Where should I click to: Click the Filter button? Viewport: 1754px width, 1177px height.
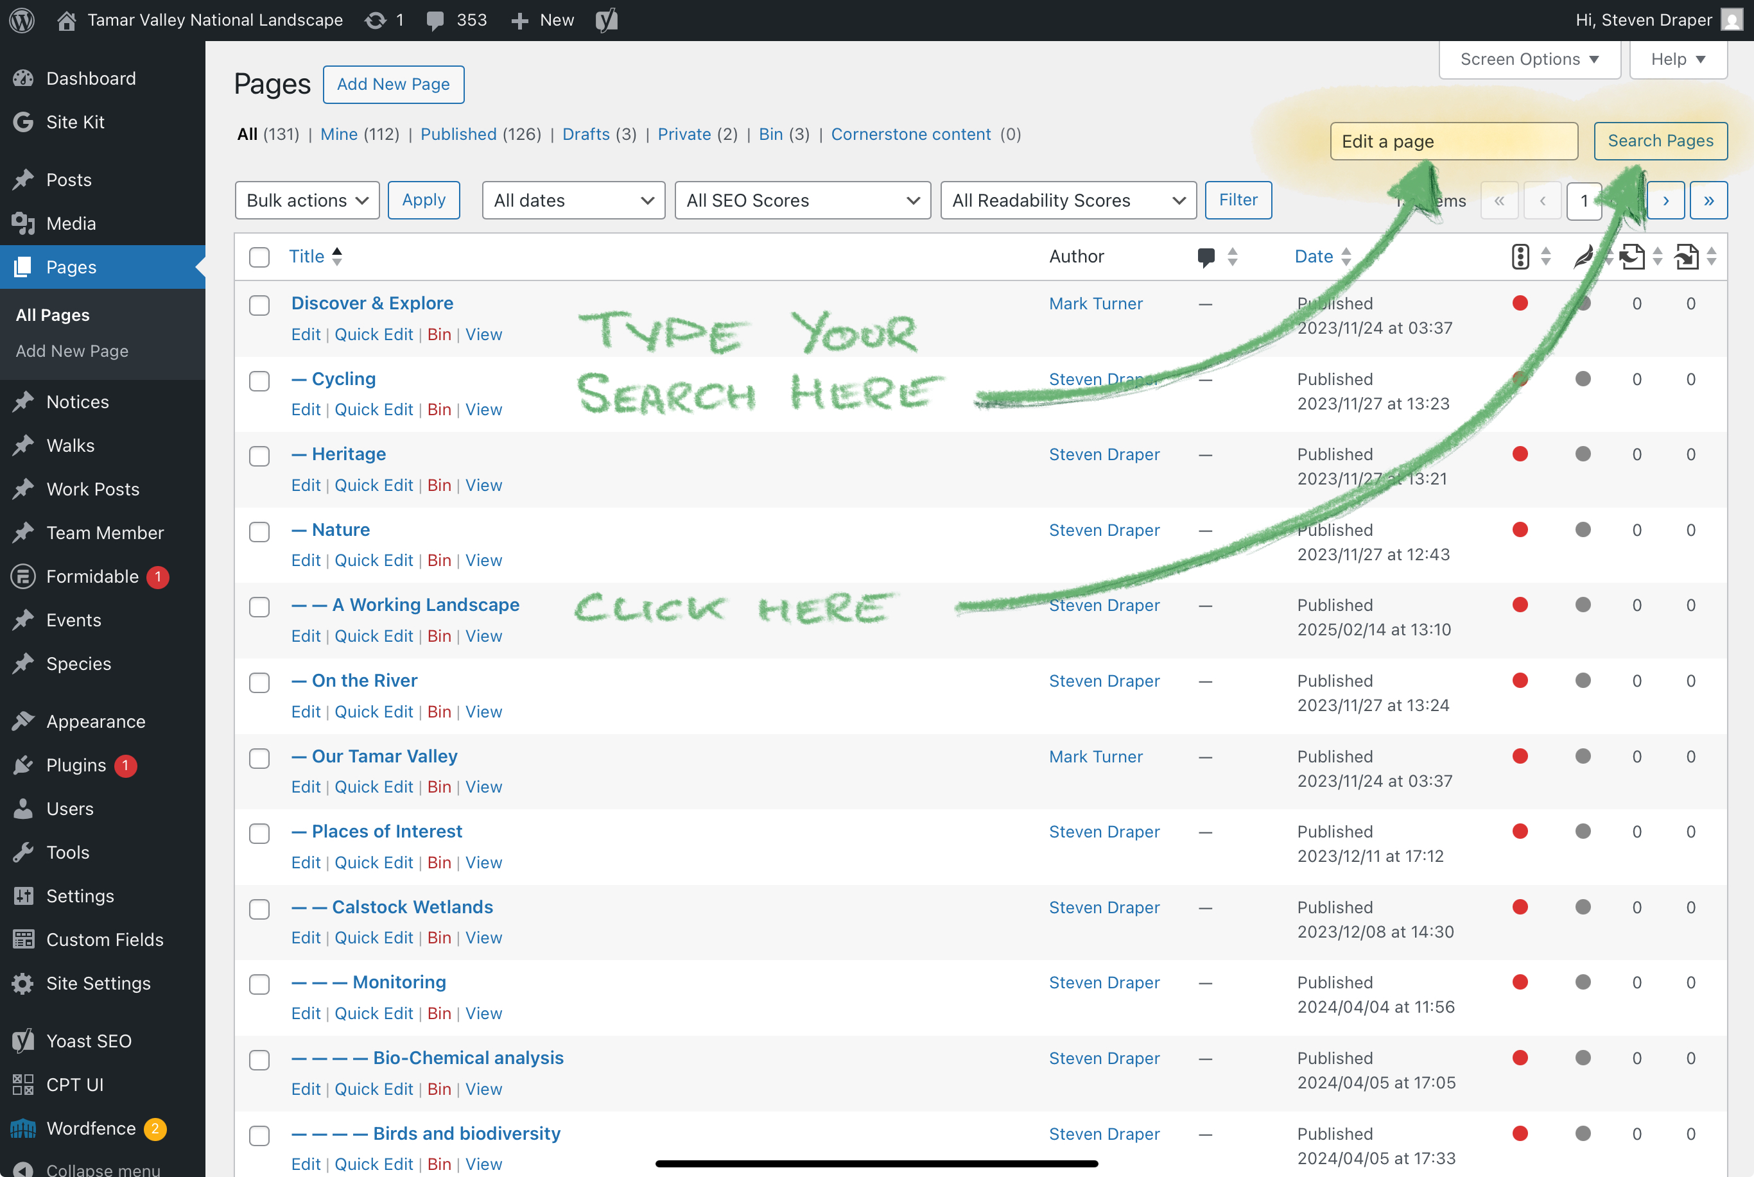(x=1238, y=200)
